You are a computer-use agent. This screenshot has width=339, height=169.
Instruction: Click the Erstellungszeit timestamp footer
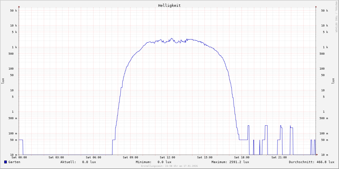169,166
